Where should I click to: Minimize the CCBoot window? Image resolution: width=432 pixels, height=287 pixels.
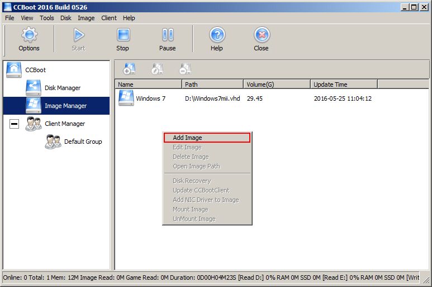(x=405, y=7)
